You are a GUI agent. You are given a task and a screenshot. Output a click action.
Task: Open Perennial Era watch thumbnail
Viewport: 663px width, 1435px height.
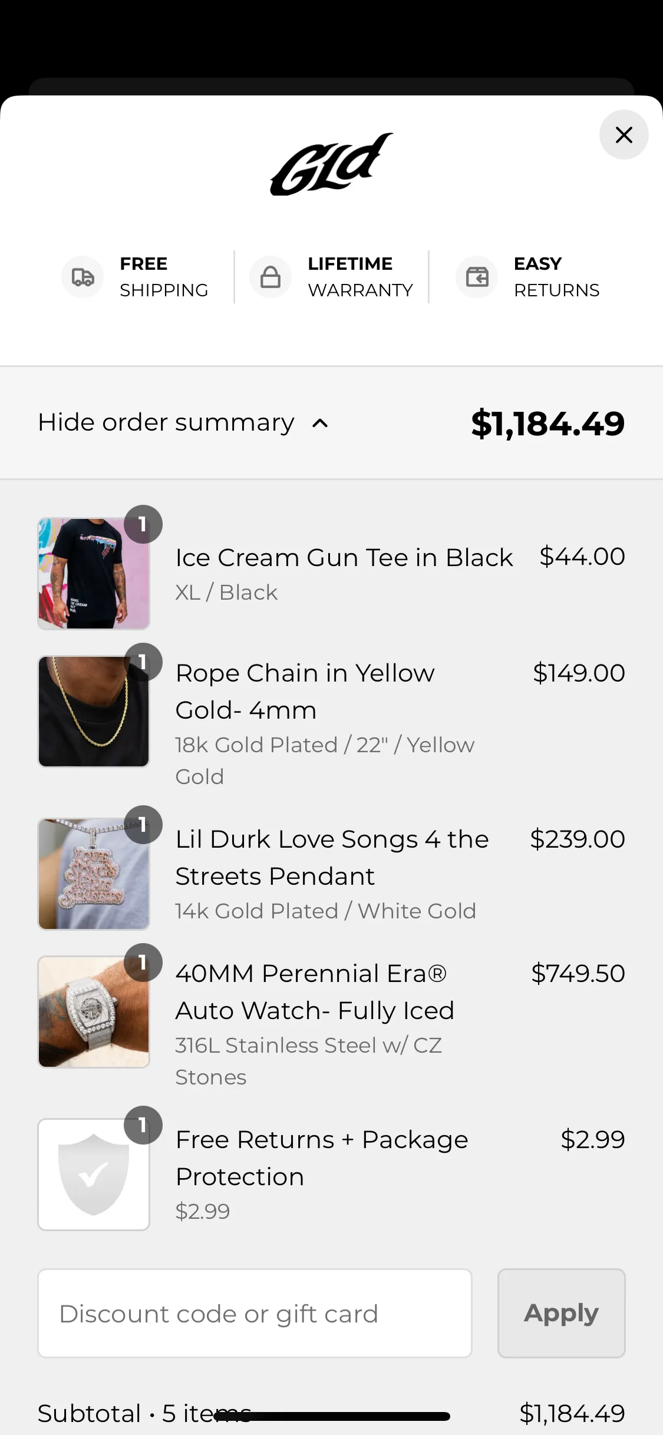point(94,1012)
